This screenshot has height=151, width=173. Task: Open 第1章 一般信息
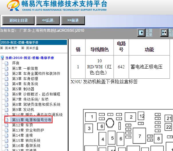coord(25,68)
